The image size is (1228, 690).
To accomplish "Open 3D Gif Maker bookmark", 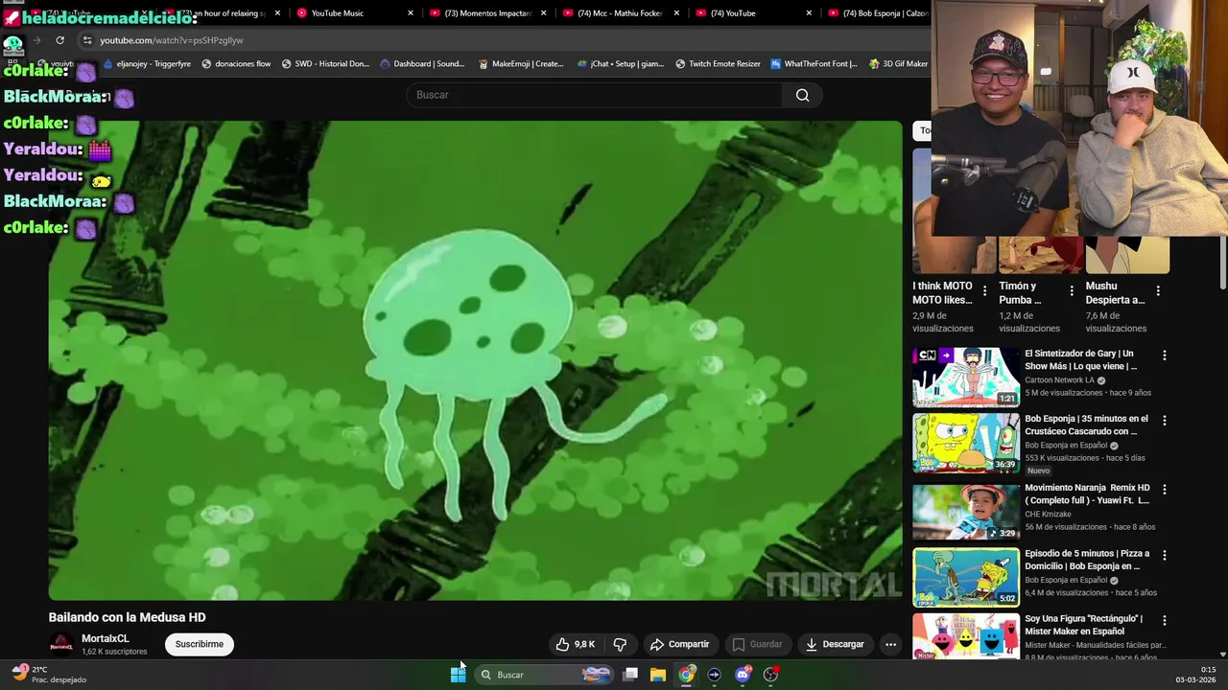I will (899, 64).
